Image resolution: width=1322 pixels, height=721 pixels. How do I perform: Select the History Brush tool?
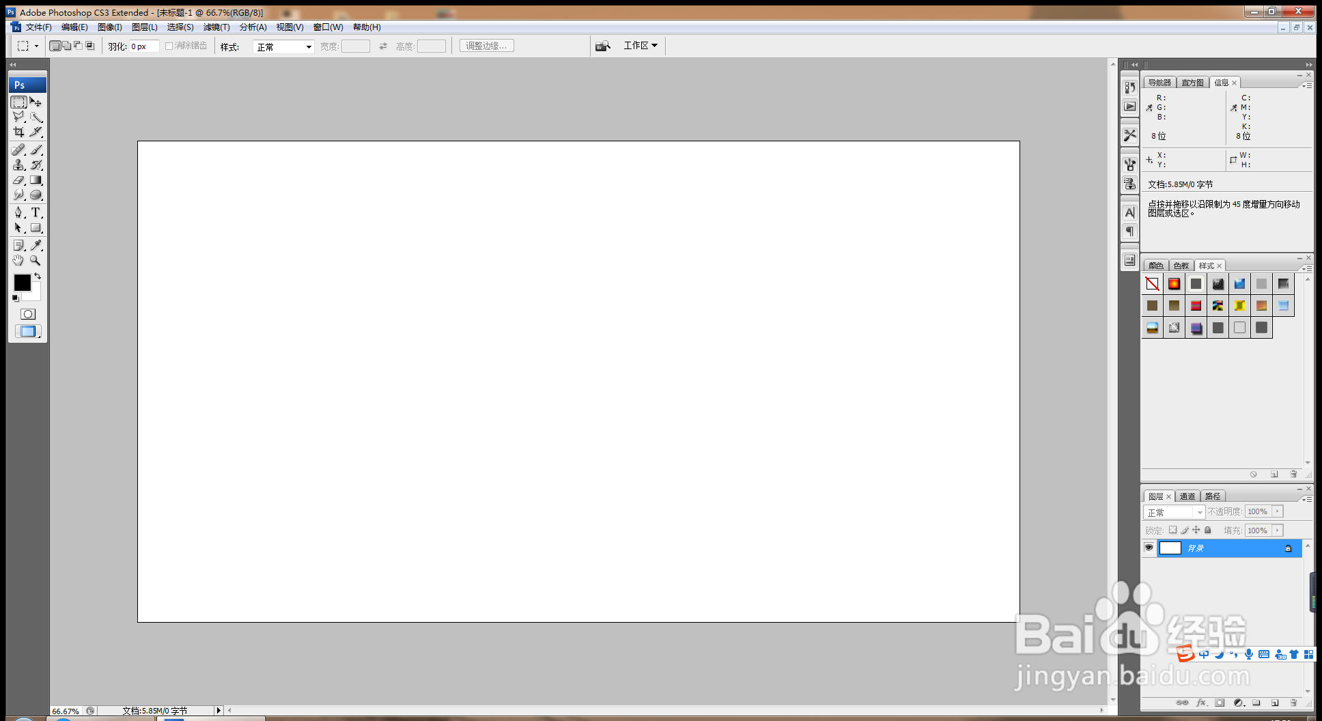pyautogui.click(x=36, y=165)
